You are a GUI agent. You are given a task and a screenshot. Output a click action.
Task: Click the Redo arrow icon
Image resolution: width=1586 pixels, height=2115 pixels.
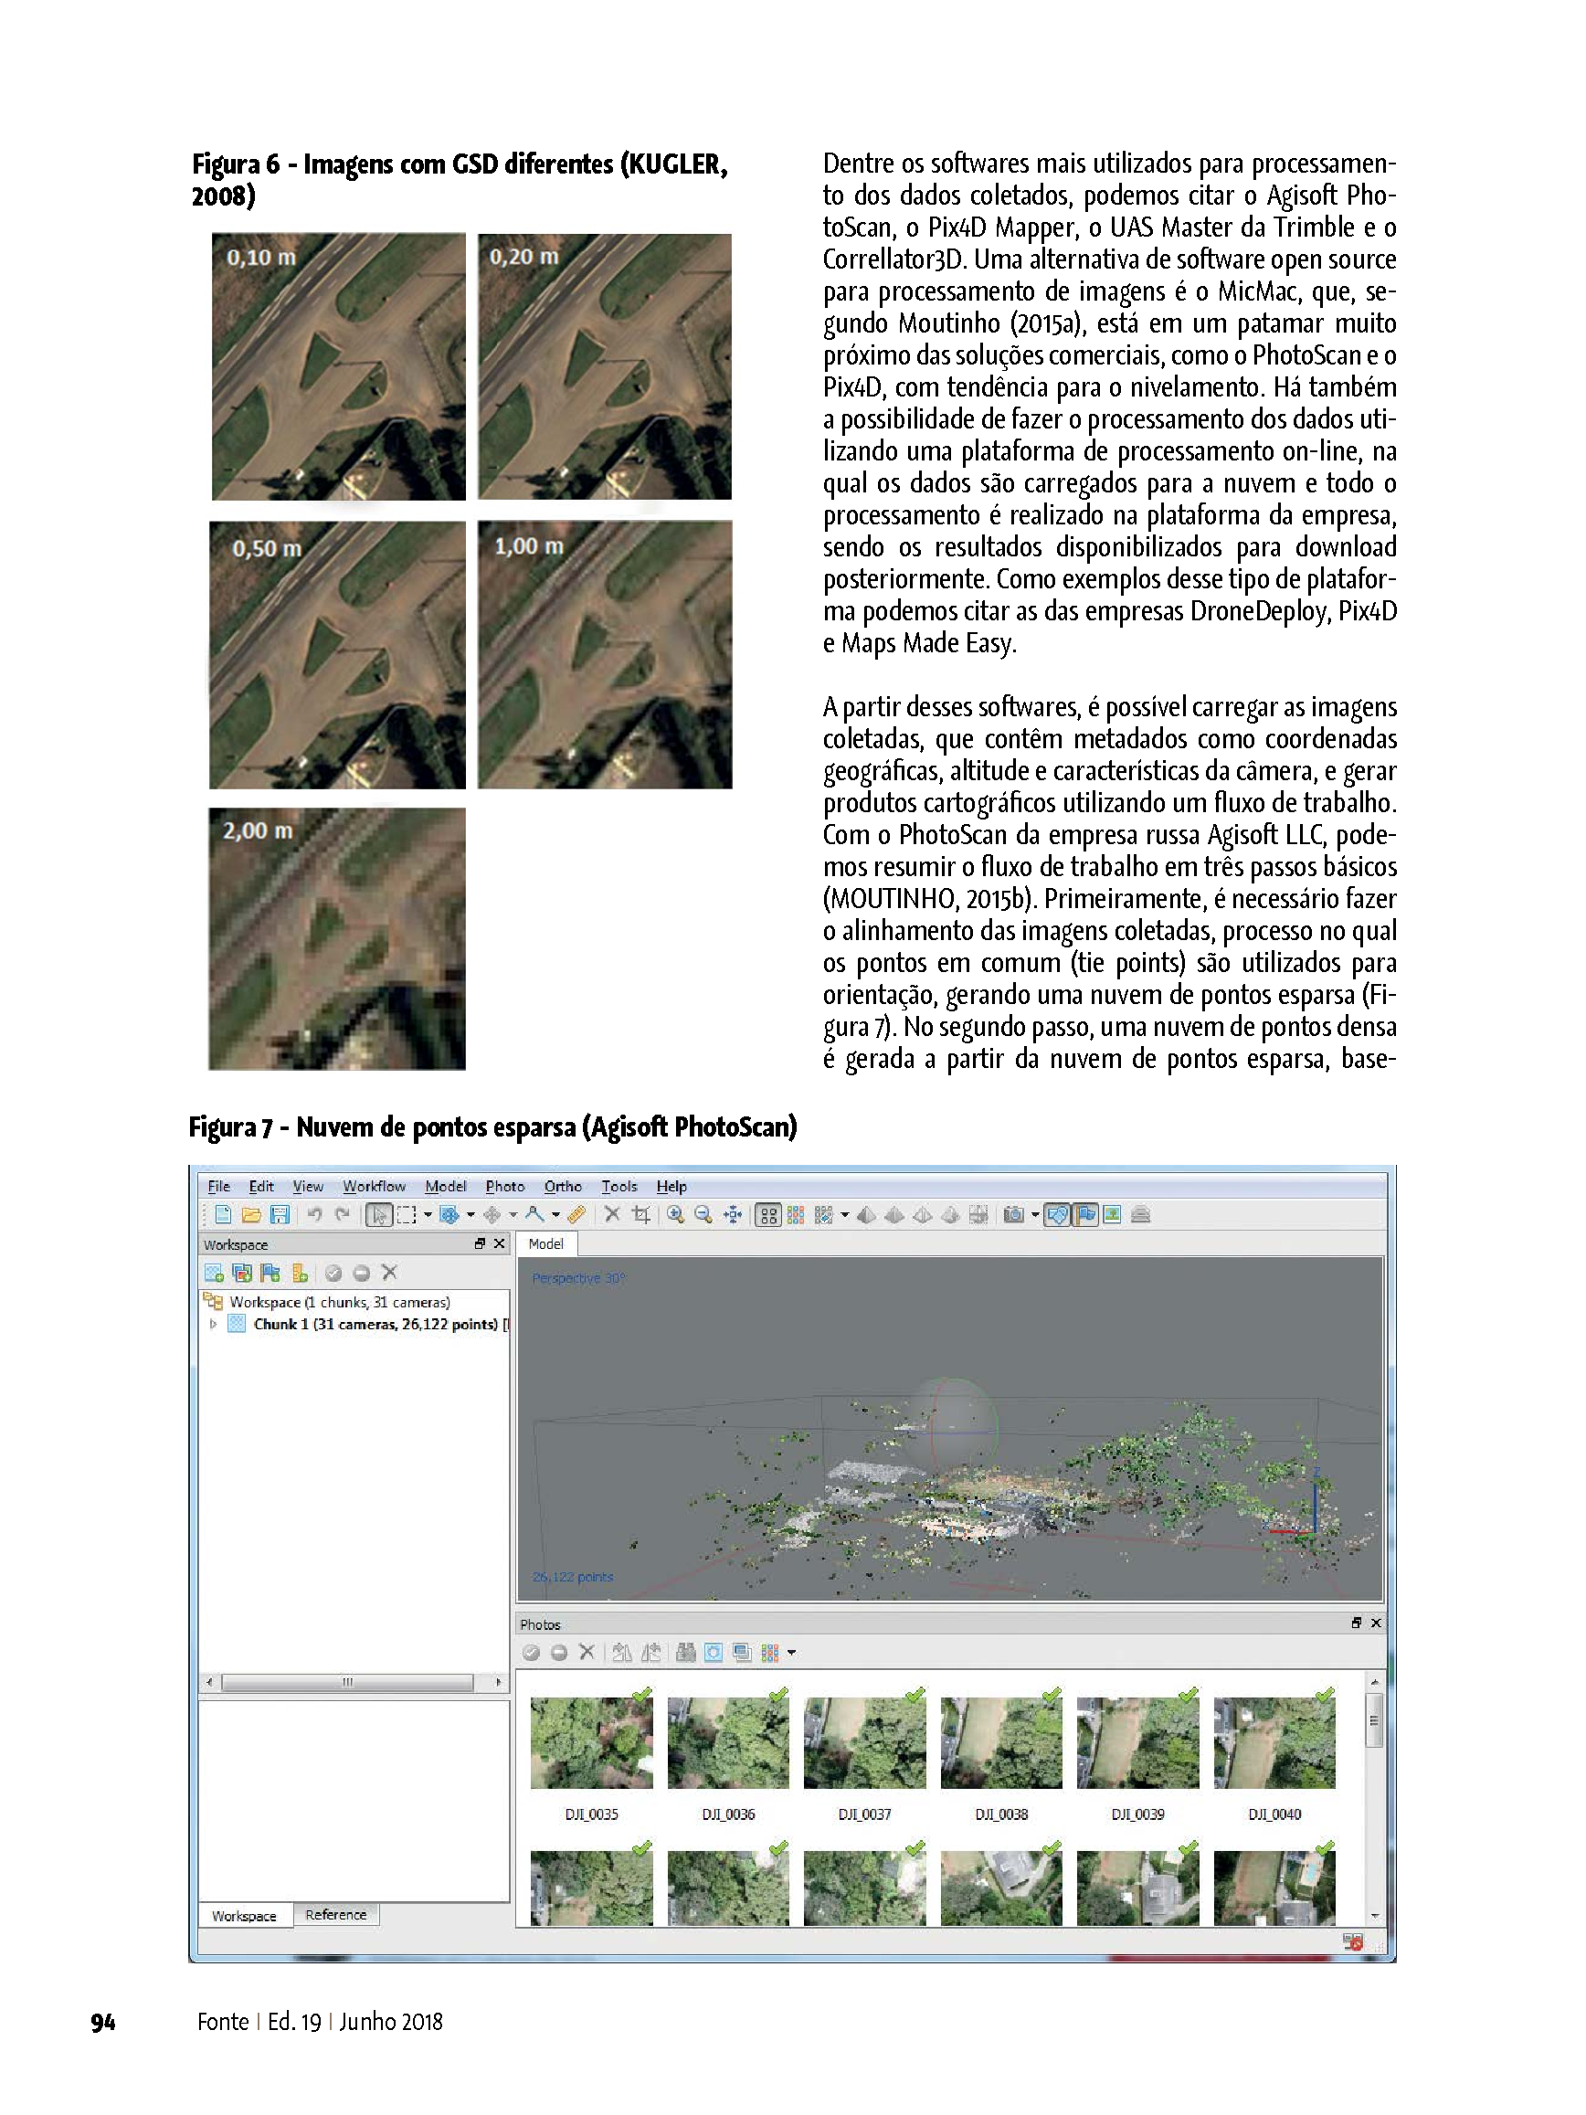[x=343, y=1214]
